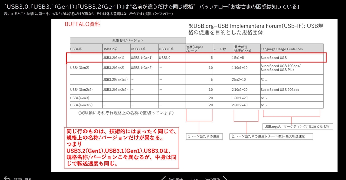This screenshot has width=346, height=180.
Task: Click the BUFFALO slide image
Action: coord(194,95)
